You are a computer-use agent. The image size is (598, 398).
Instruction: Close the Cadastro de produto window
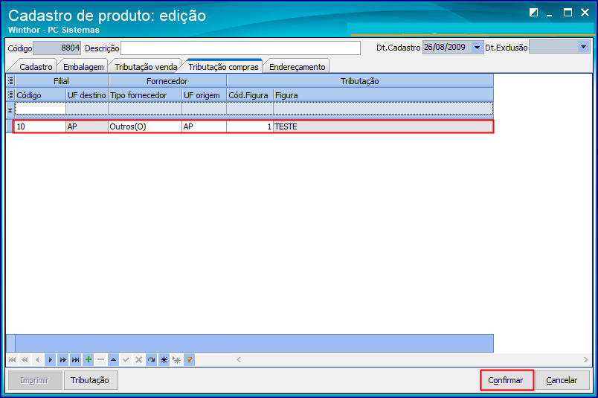point(585,13)
